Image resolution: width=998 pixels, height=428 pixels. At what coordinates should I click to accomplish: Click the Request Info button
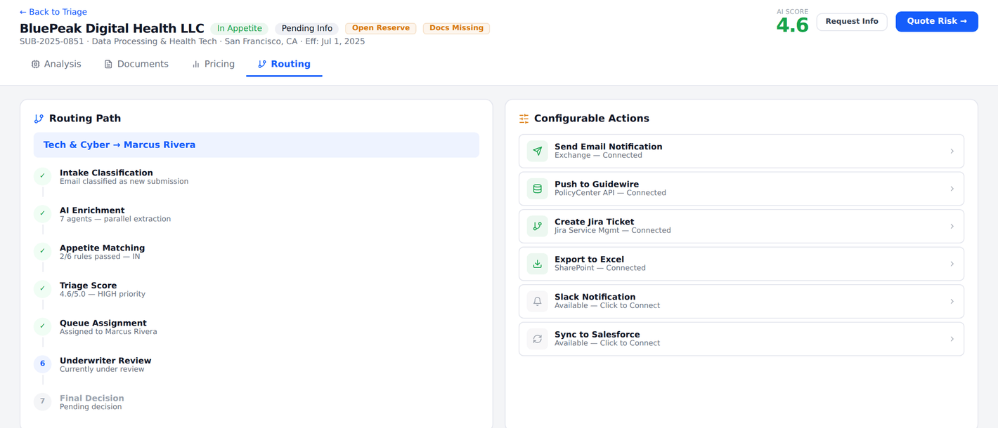coord(852,22)
